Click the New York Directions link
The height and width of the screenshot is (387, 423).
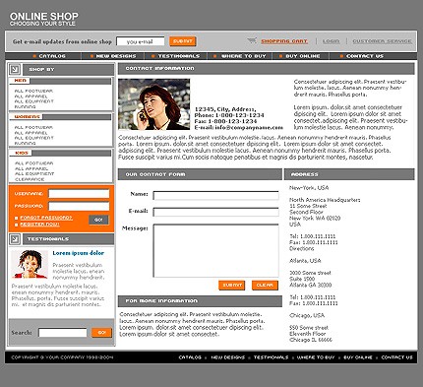[x=302, y=249]
